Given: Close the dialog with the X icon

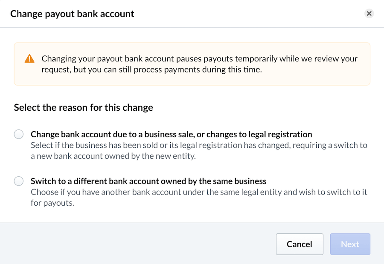Looking at the screenshot, I should click(x=369, y=14).
